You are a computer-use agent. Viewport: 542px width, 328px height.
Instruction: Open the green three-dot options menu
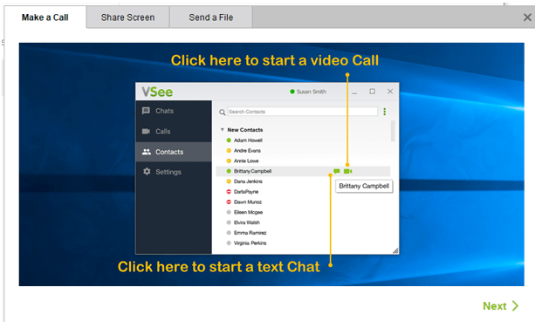(384, 112)
